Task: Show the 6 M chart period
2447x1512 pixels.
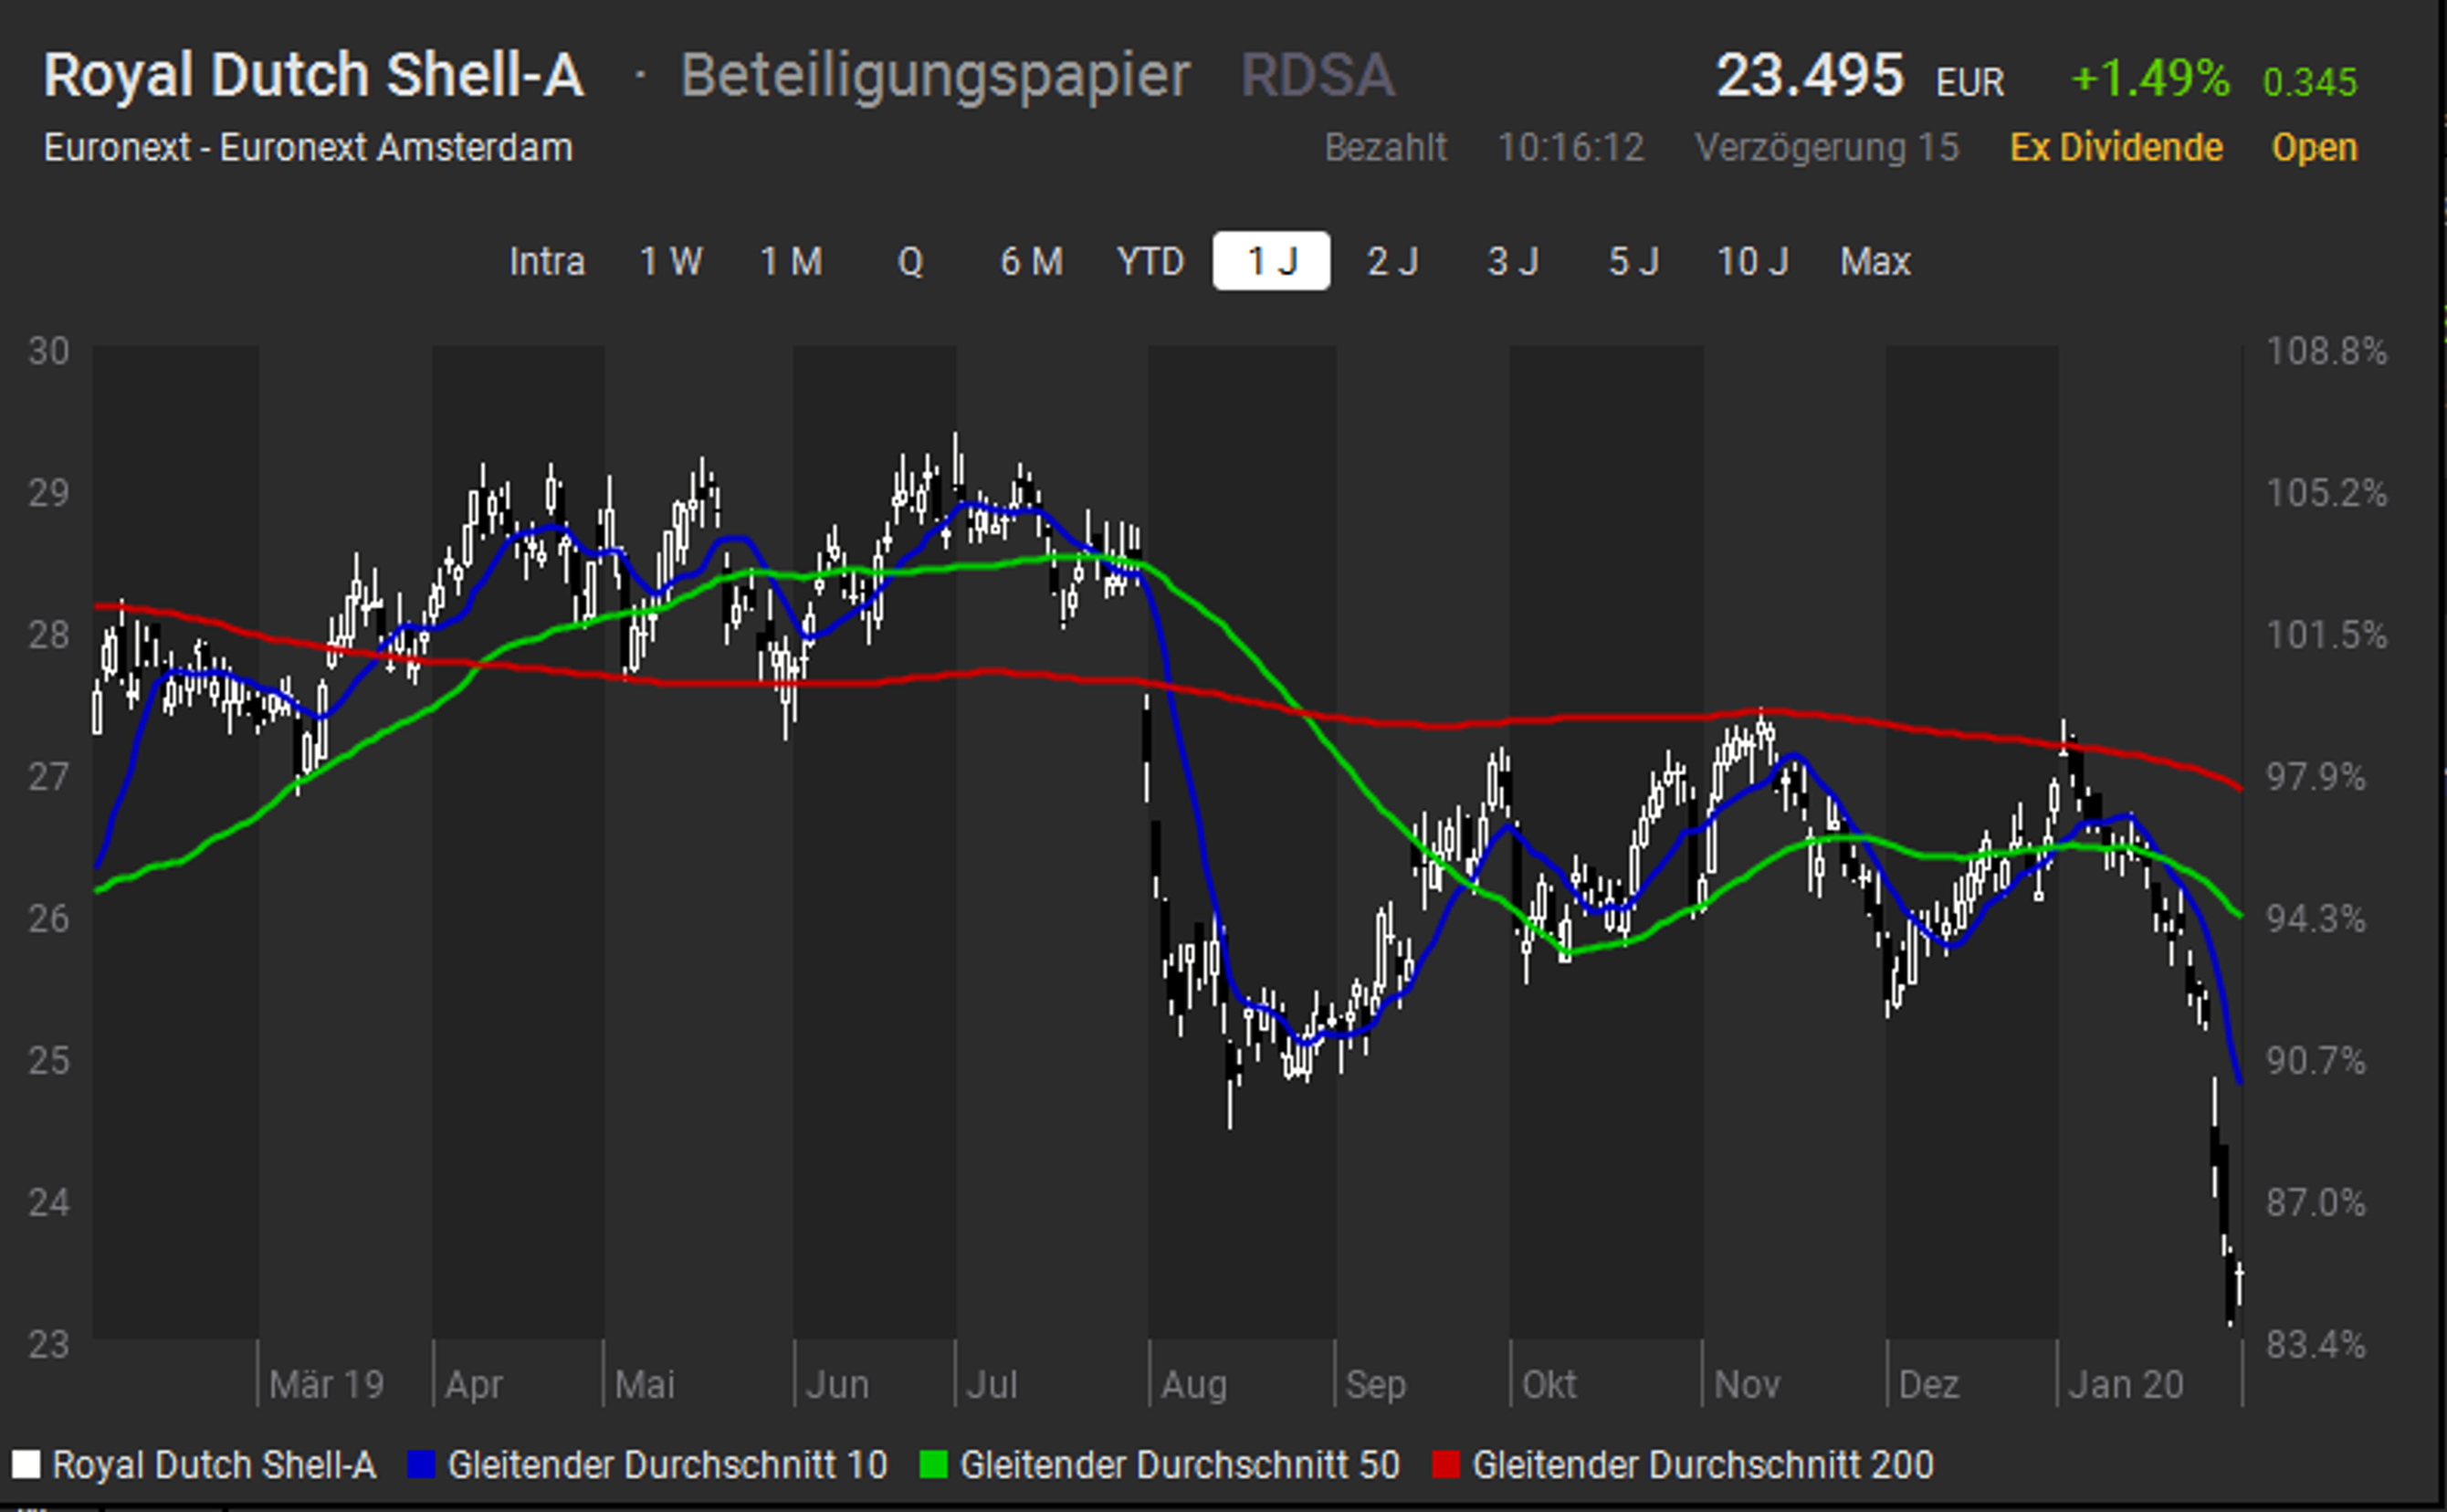Action: click(1031, 262)
